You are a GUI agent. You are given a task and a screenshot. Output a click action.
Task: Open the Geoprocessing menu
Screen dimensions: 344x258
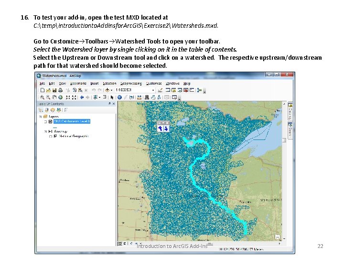[131, 83]
